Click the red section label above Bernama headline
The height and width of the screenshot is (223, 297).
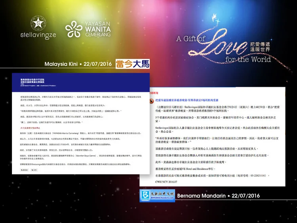(x=154, y=93)
